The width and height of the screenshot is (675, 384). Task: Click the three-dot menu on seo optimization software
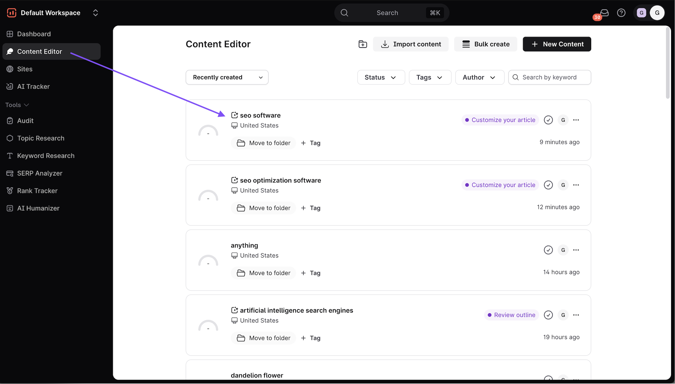pyautogui.click(x=576, y=185)
